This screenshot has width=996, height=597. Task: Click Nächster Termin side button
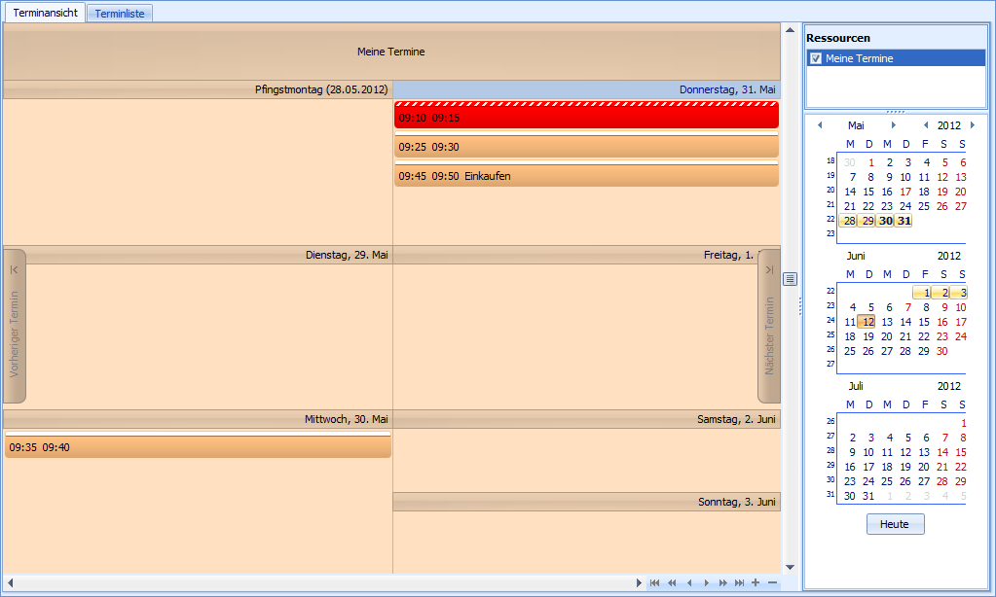[769, 326]
